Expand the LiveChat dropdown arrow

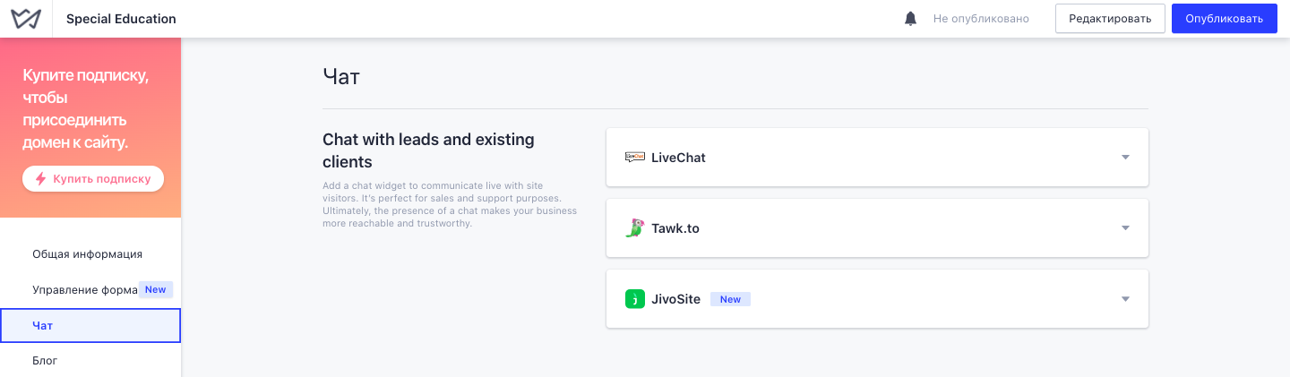[x=1126, y=158]
